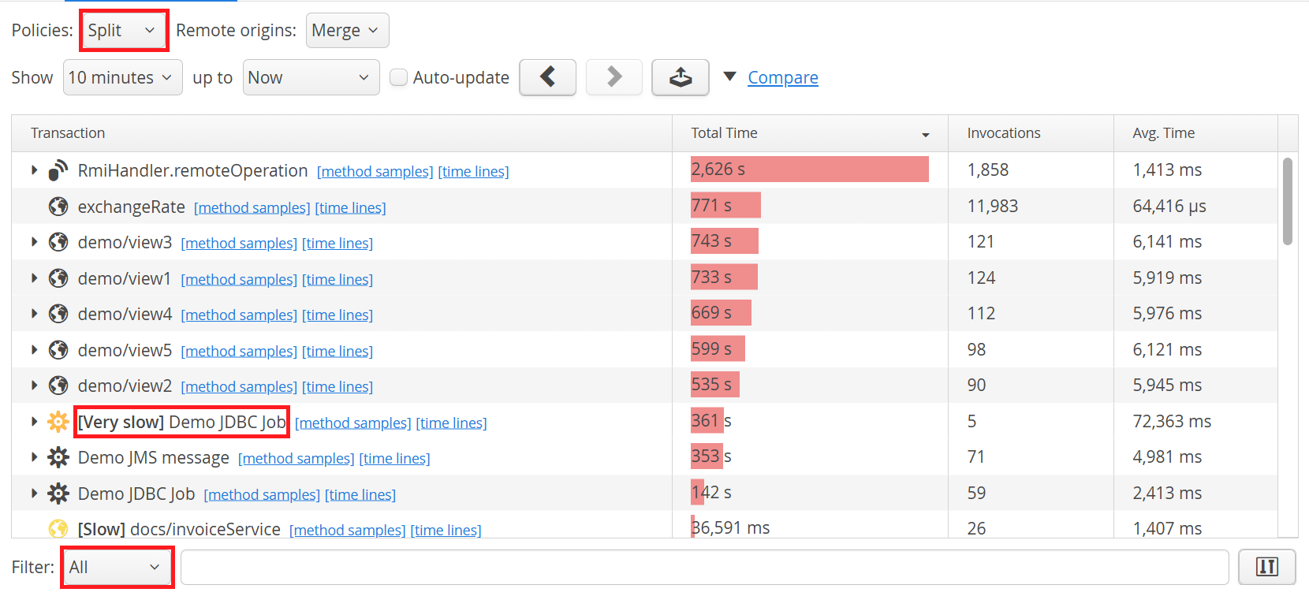
Task: Click demo/view2 globe icon
Action: [58, 386]
